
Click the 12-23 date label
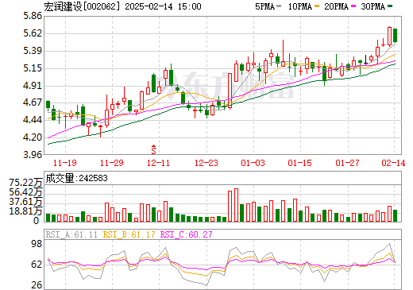(206, 163)
